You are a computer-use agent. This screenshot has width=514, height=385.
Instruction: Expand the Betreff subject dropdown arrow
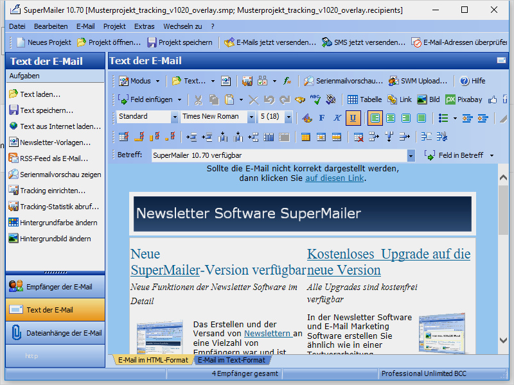click(x=411, y=155)
